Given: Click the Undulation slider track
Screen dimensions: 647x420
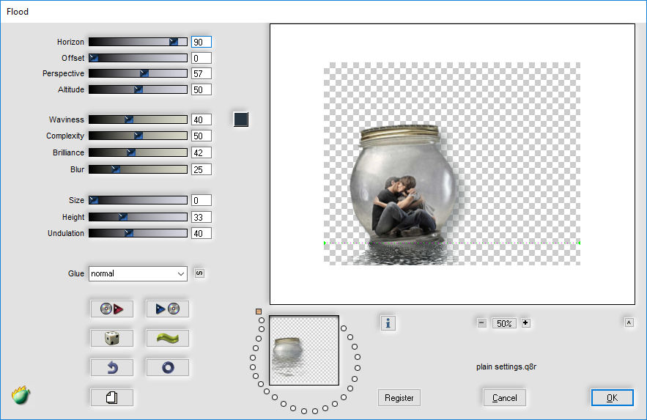Looking at the screenshot, I should pos(138,233).
